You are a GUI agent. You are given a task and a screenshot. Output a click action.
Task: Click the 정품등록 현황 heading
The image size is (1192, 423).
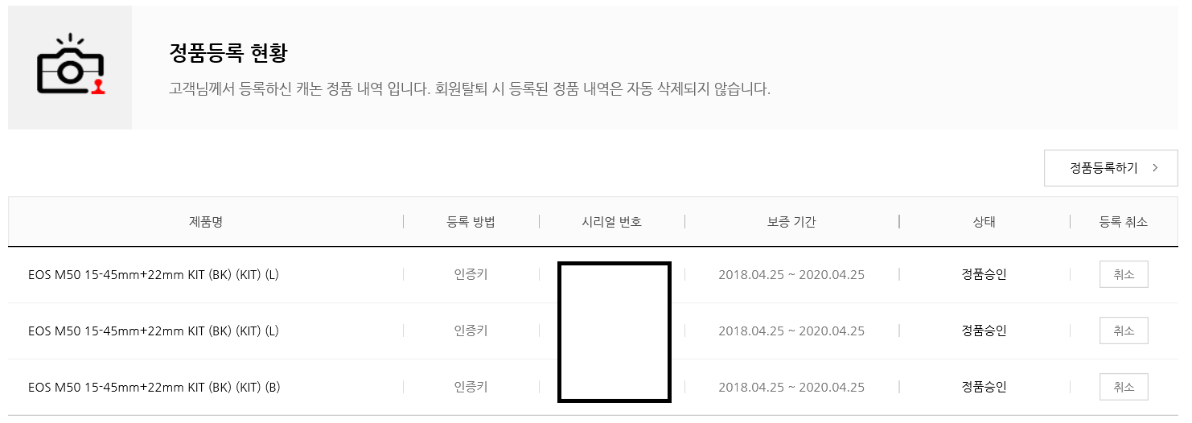(x=228, y=54)
